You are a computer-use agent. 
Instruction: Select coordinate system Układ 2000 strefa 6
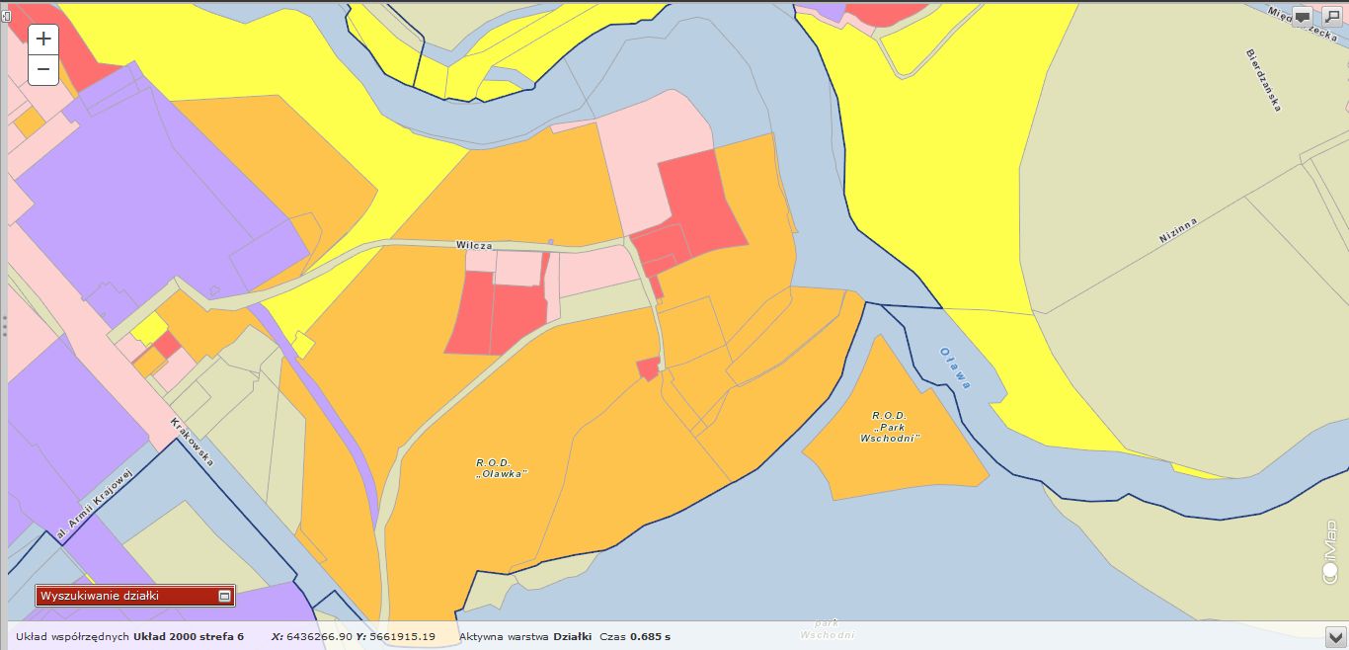click(x=188, y=636)
